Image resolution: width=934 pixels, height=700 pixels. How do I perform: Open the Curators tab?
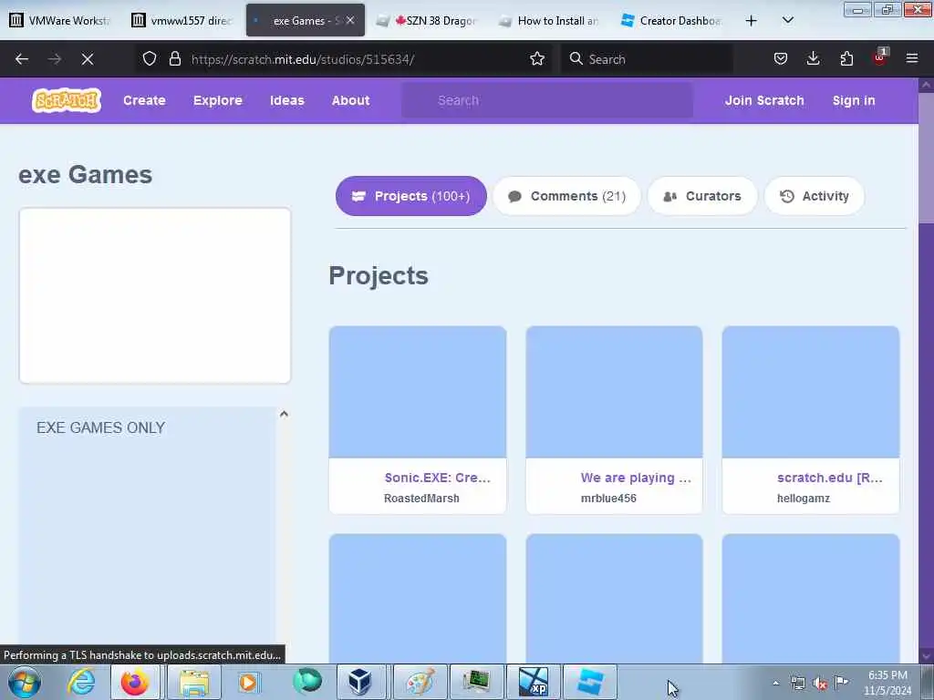(x=702, y=196)
